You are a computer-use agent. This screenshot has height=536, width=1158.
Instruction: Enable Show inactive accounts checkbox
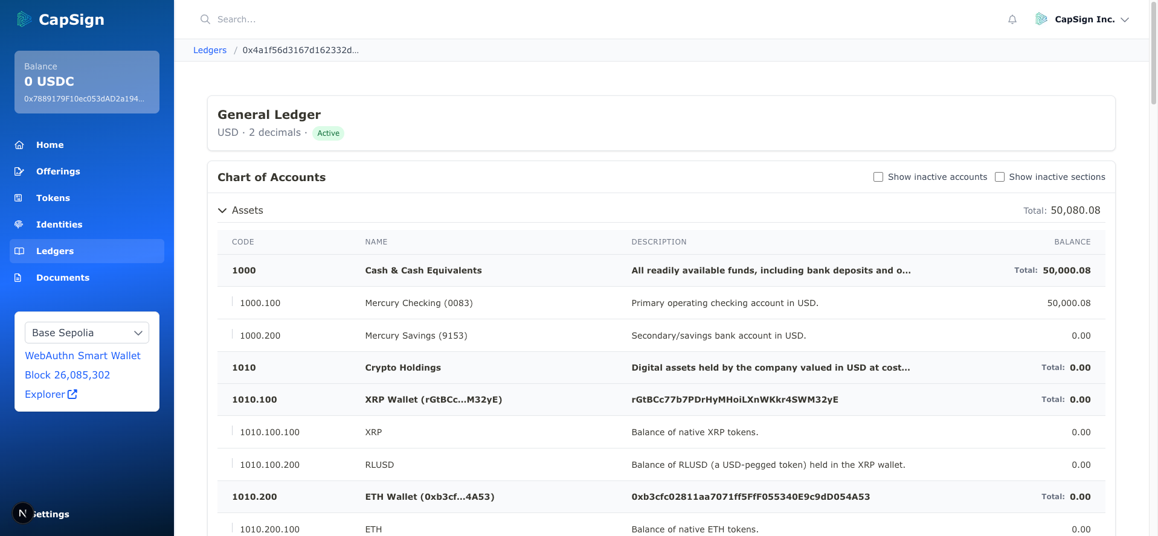coord(878,177)
